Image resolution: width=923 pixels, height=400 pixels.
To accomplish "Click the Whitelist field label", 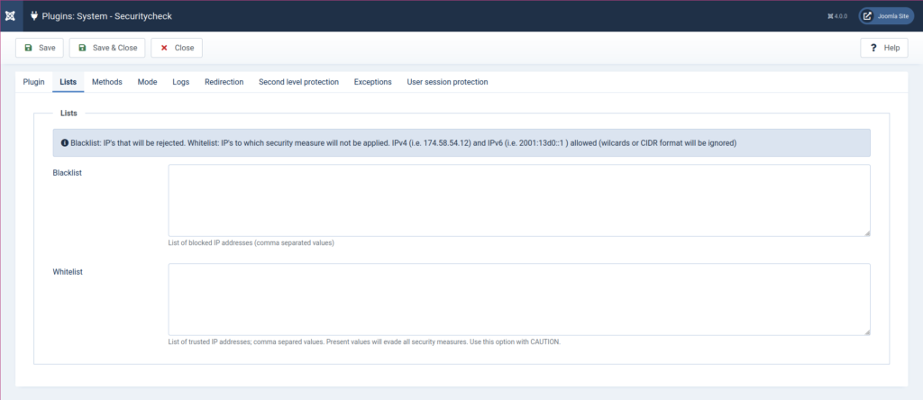I will point(68,272).
